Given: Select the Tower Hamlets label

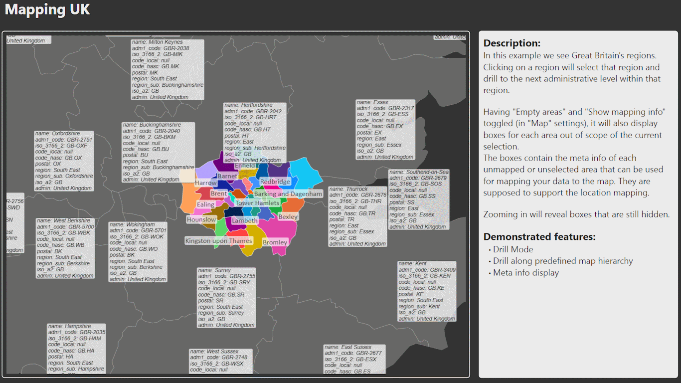Looking at the screenshot, I should tap(257, 203).
